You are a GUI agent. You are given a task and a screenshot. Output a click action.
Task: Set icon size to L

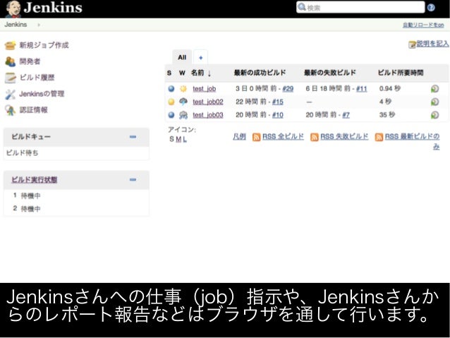pos(185,139)
